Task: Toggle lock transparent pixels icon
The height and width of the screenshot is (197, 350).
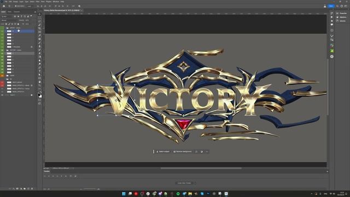Action: point(6,24)
